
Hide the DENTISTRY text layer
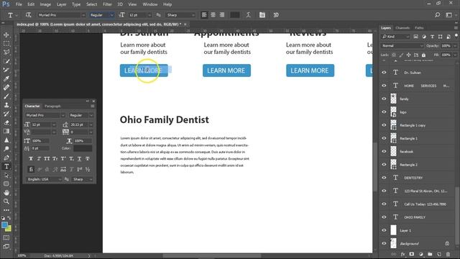[x=384, y=178]
